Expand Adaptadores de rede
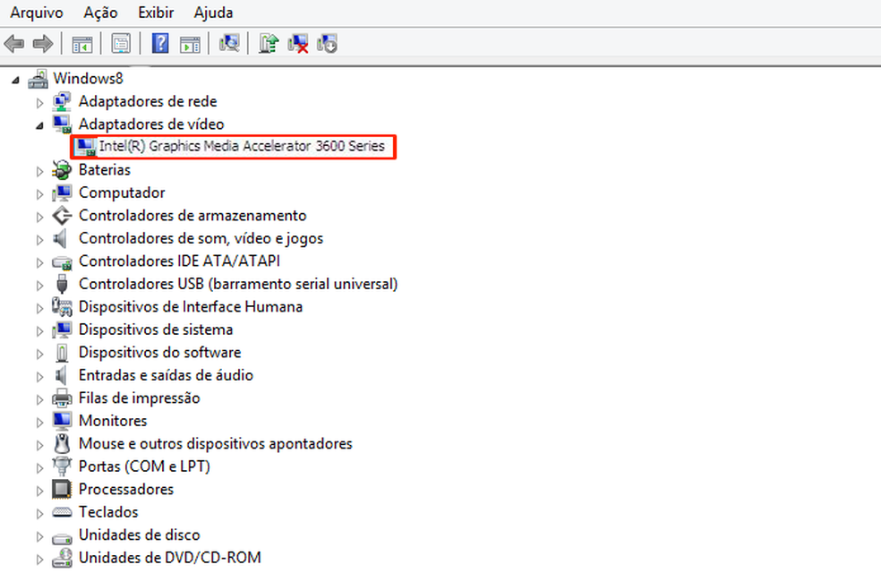The height and width of the screenshot is (573, 881). point(39,103)
